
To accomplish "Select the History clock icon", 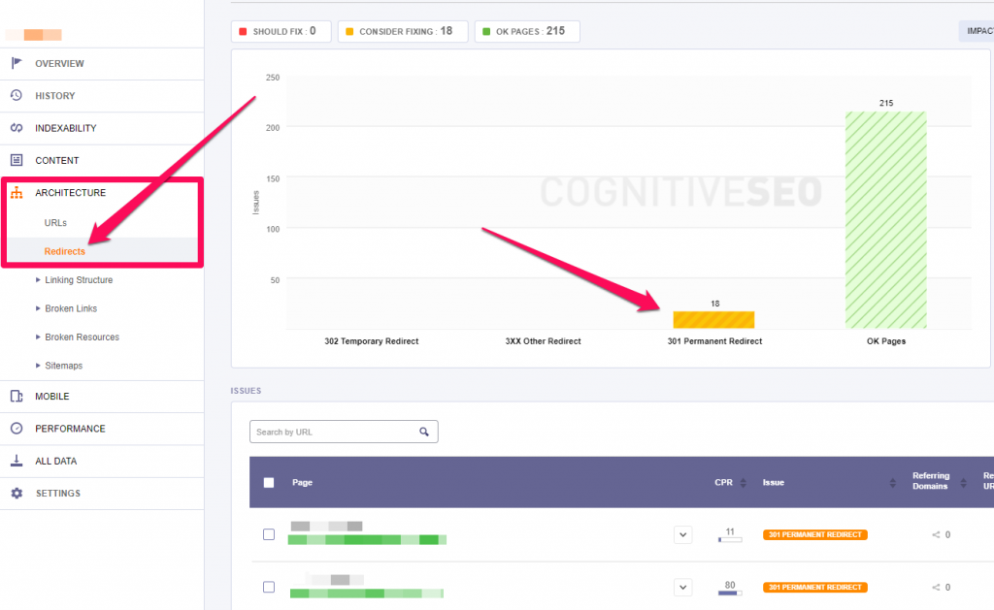I will click(16, 95).
